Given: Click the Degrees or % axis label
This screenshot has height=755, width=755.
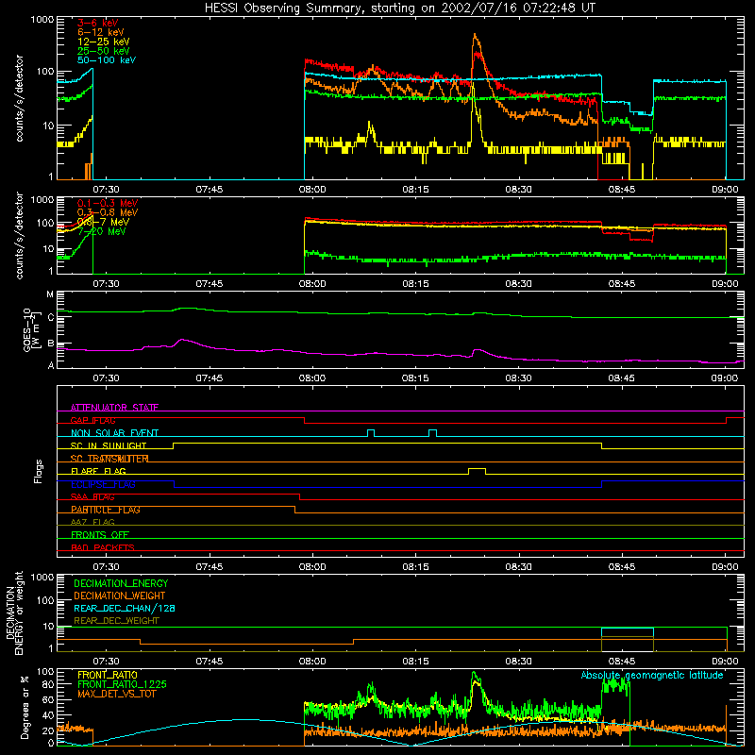Looking at the screenshot, I should point(25,707).
